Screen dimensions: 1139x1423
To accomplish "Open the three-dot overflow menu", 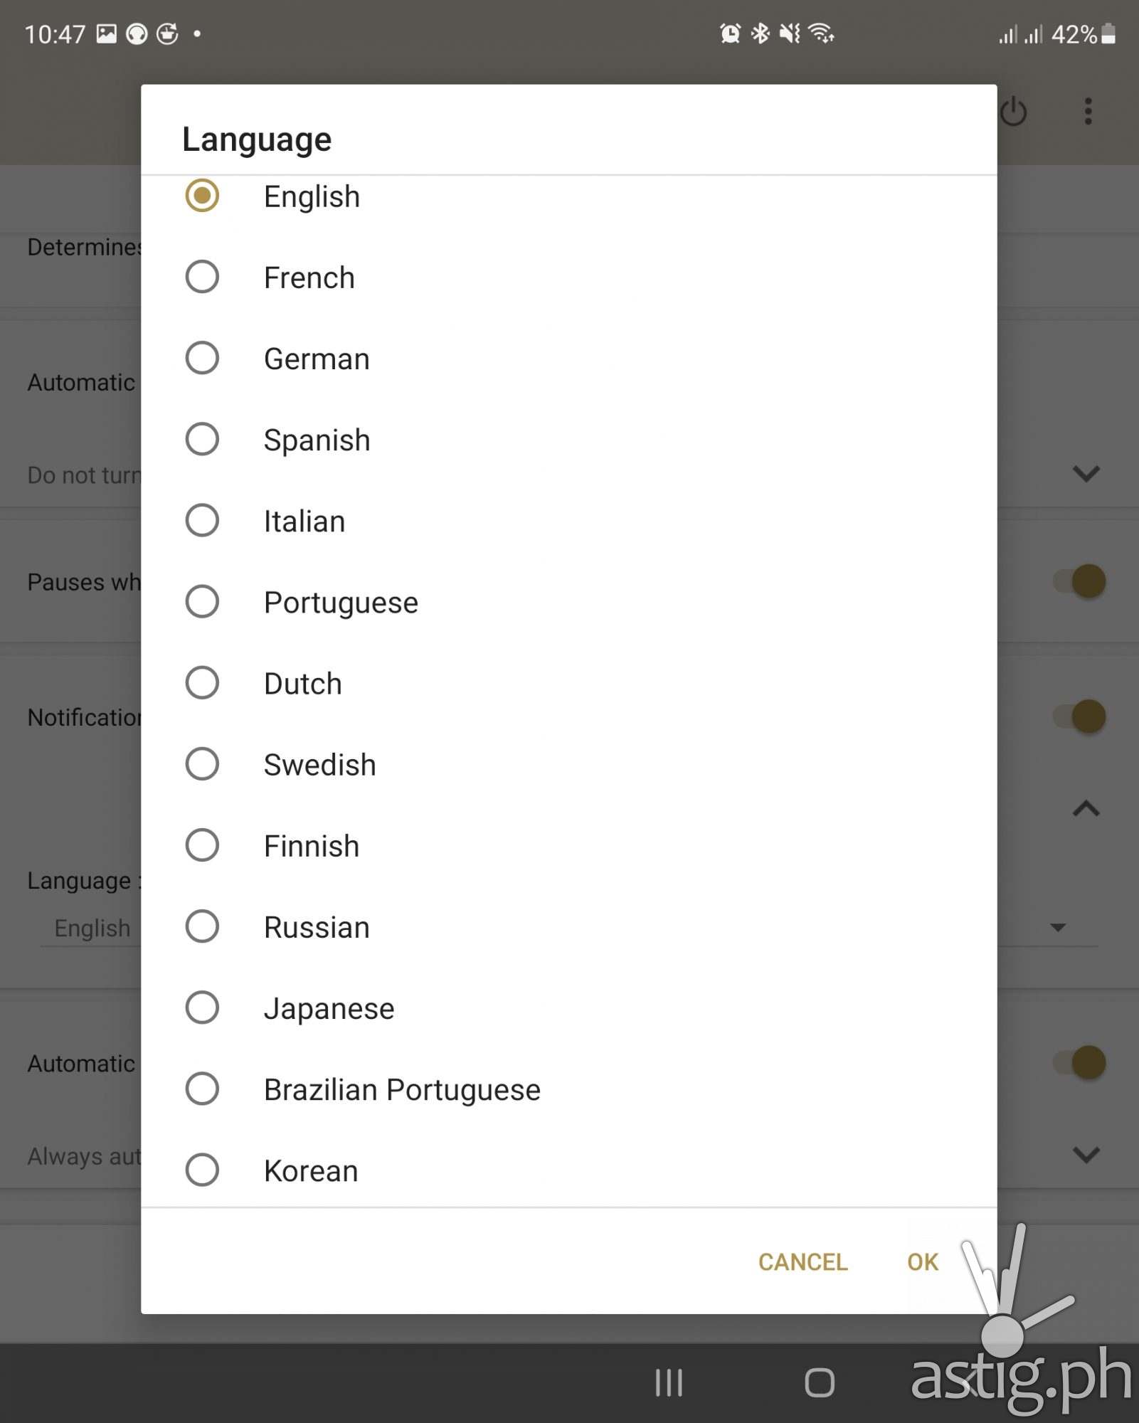I will (x=1088, y=112).
